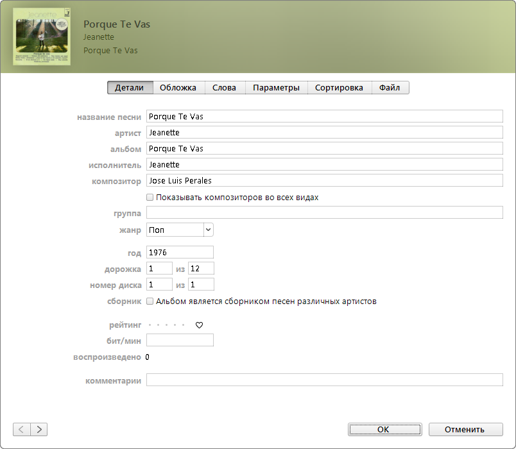Open the Слова tab
Image resolution: width=516 pixels, height=449 pixels.
pyautogui.click(x=224, y=88)
